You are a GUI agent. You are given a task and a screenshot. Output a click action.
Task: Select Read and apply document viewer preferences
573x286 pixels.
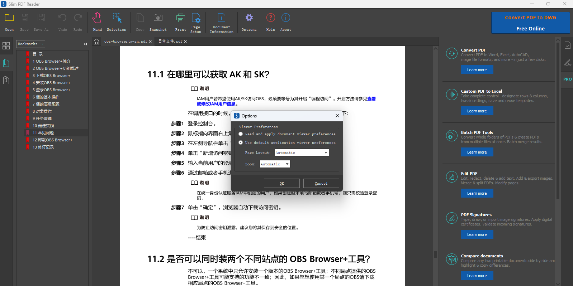coord(241,134)
